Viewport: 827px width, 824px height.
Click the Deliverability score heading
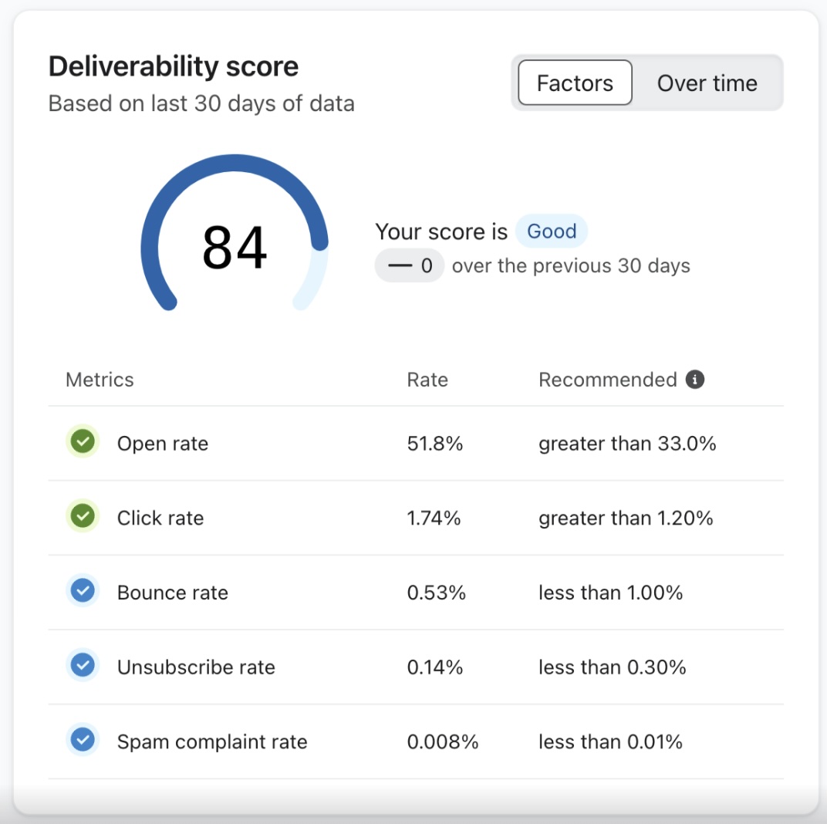pyautogui.click(x=174, y=66)
